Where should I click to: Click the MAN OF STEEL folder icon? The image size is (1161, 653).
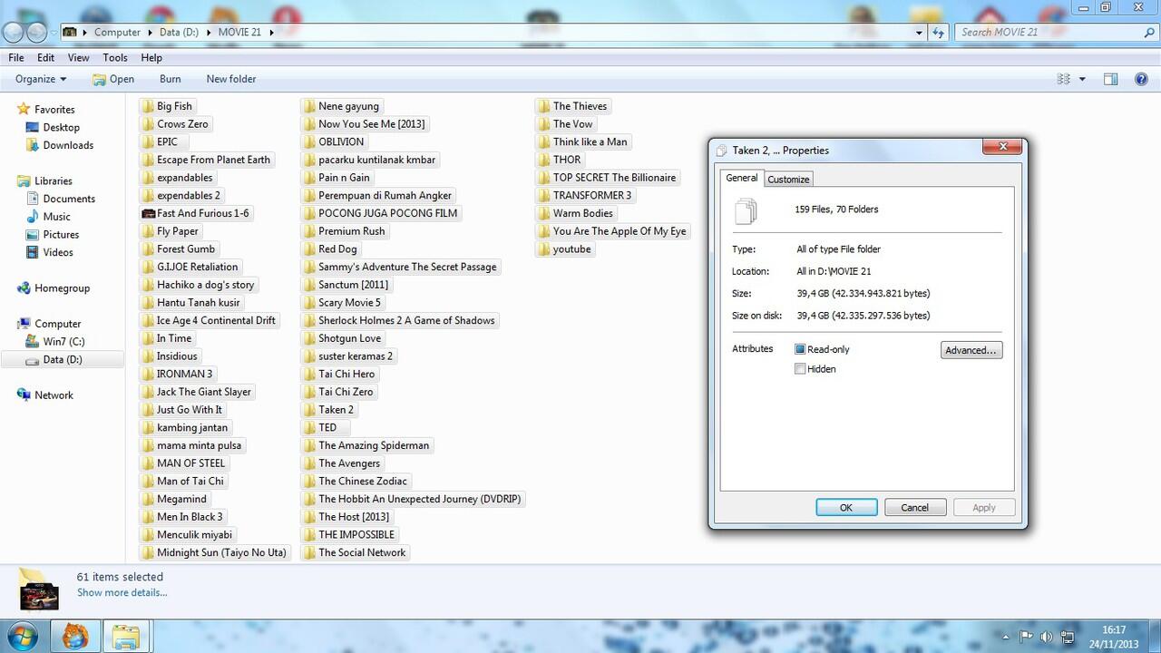click(x=148, y=463)
